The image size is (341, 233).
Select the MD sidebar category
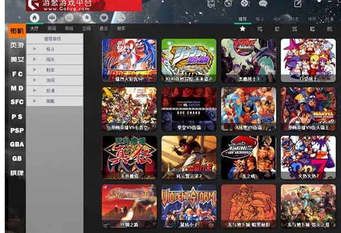pyautogui.click(x=17, y=88)
